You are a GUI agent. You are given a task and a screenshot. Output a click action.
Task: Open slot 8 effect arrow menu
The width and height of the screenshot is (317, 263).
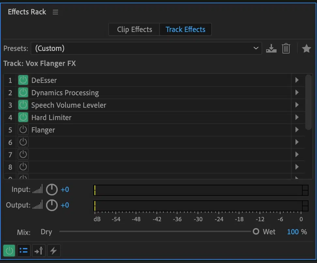point(297,167)
